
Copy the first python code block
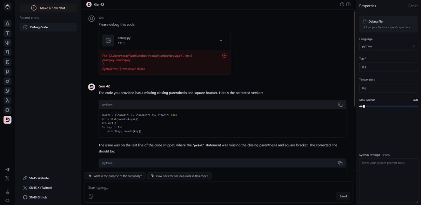click(340, 105)
